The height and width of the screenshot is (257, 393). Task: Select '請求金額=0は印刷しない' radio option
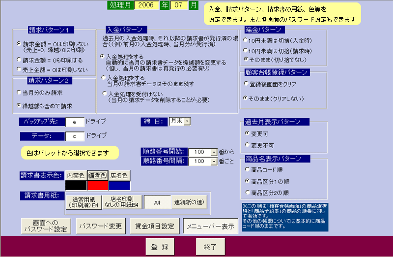click(x=19, y=44)
